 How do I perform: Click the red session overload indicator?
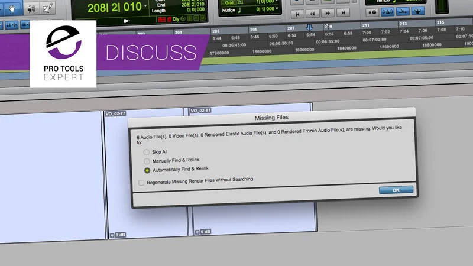point(169,20)
